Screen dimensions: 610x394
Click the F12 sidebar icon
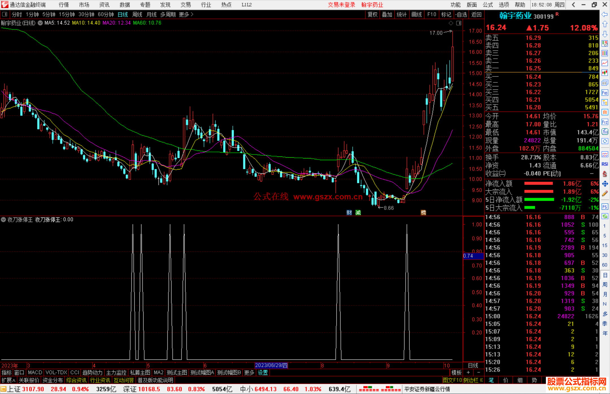coord(605,122)
